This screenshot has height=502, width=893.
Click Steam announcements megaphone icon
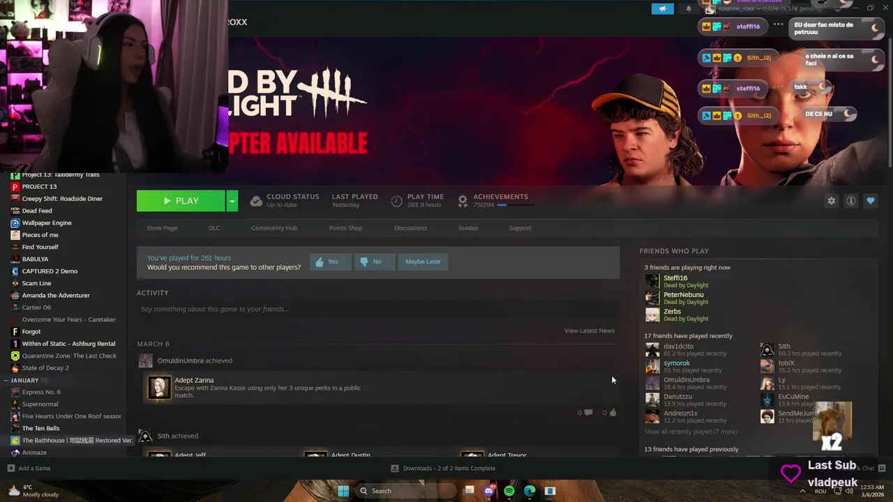663,8
